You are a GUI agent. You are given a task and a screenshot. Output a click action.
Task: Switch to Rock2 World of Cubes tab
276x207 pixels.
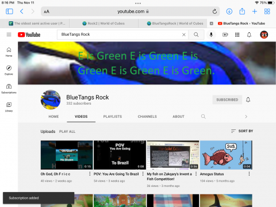coord(103,24)
